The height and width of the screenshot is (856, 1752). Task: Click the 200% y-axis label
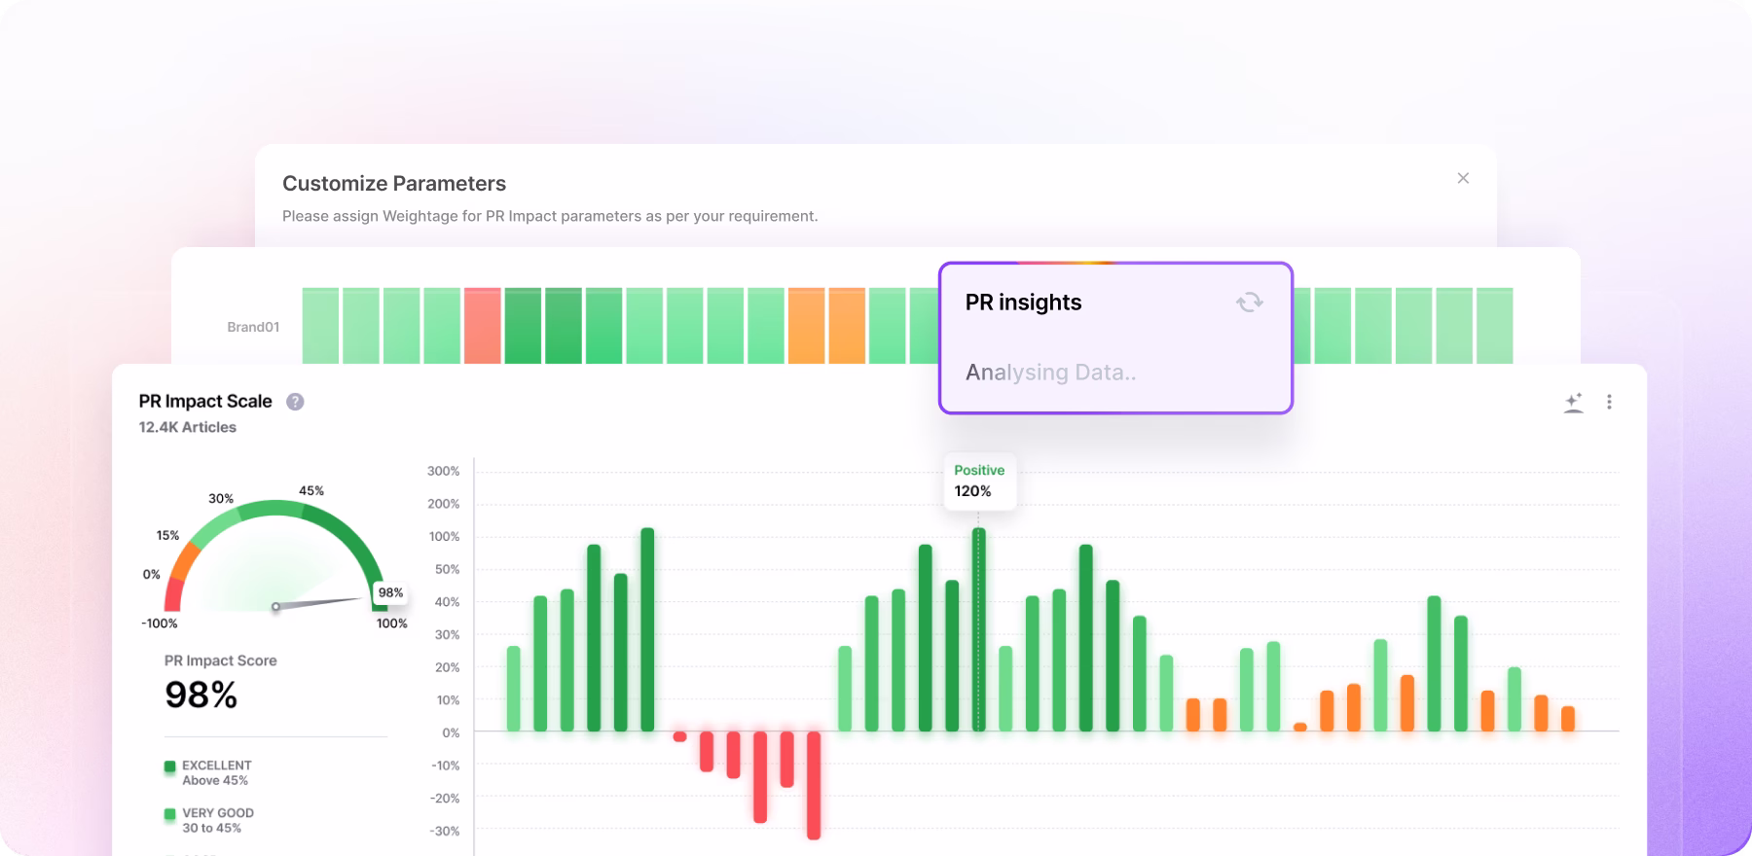point(443,504)
